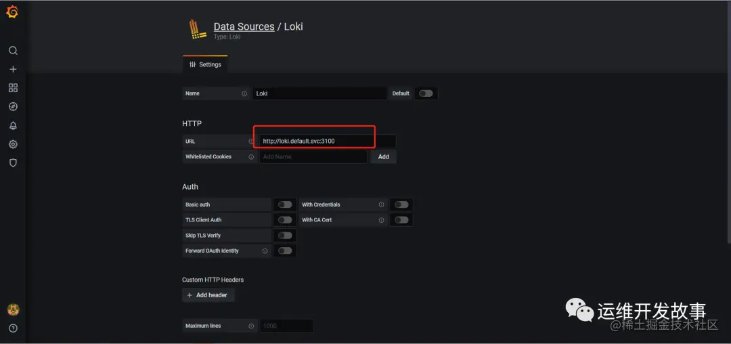Click the Maximum lines input field
The width and height of the screenshot is (731, 344).
286,326
